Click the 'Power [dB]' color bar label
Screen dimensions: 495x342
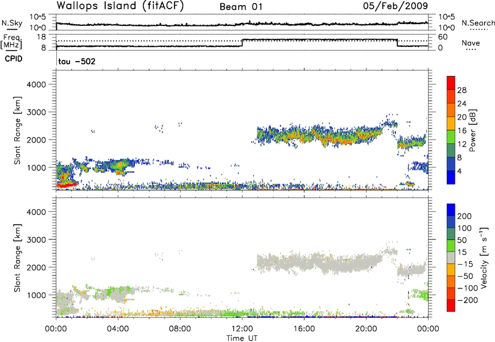coord(472,130)
